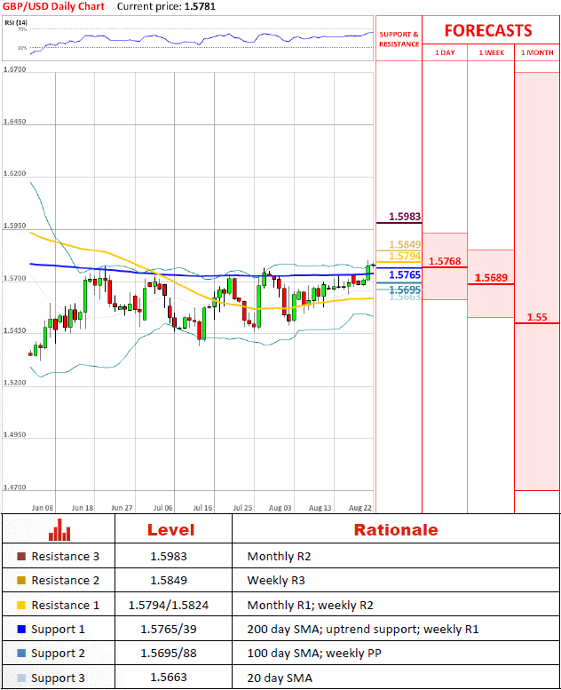Click the Resistance 2 row label
The width and height of the screenshot is (561, 690).
65,581
